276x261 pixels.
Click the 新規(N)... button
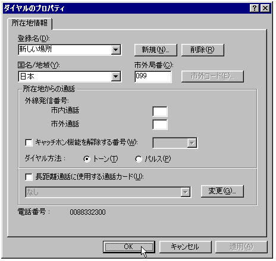pyautogui.click(x=156, y=50)
